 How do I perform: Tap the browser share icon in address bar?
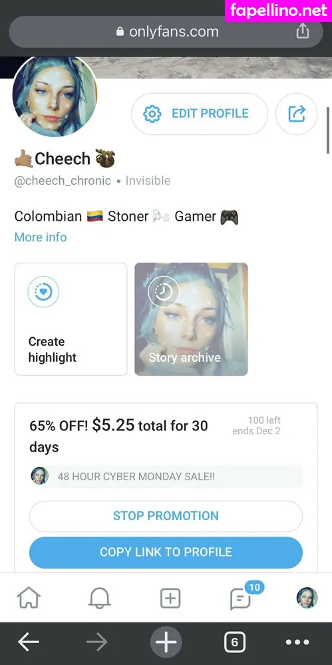[x=302, y=31]
